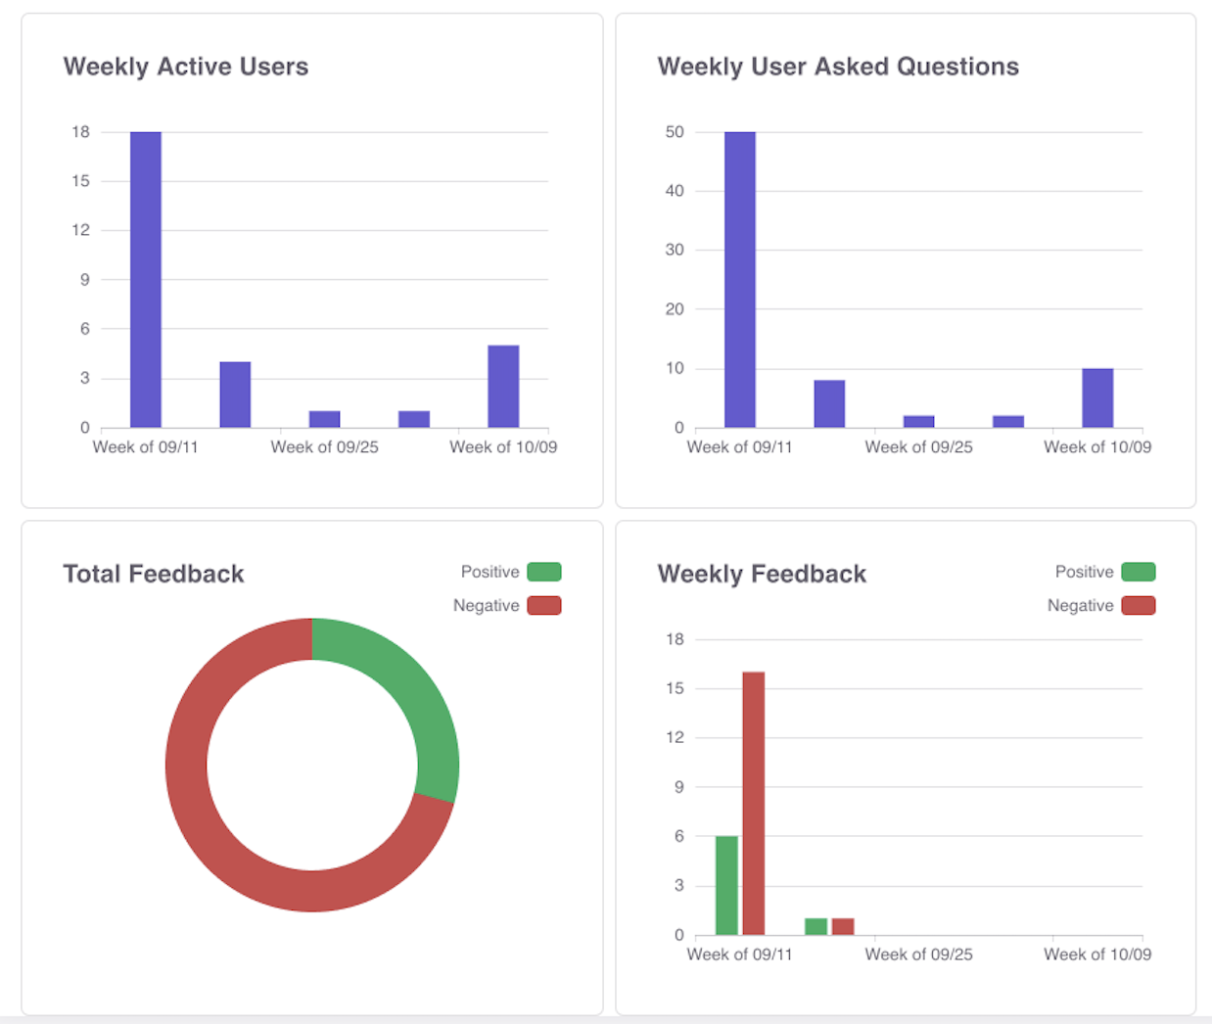The width and height of the screenshot is (1212, 1024).
Task: Click the Week of 10/09 bar in Weekly User Asked Questions
Action: pos(1097,397)
